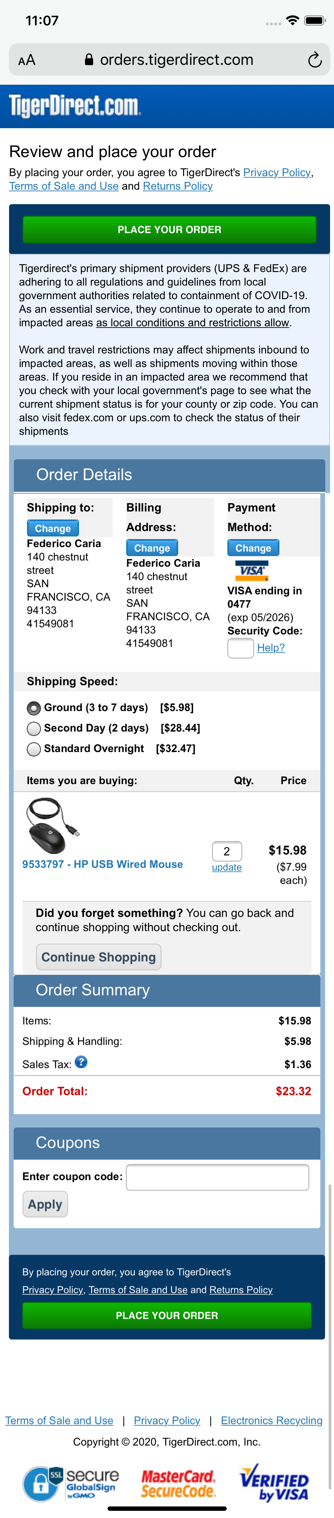This screenshot has height=1518, width=334.
Task: Open the Security Code Help link
Action: (271, 648)
